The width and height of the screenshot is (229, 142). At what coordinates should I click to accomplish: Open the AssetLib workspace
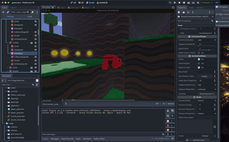tap(102, 3)
